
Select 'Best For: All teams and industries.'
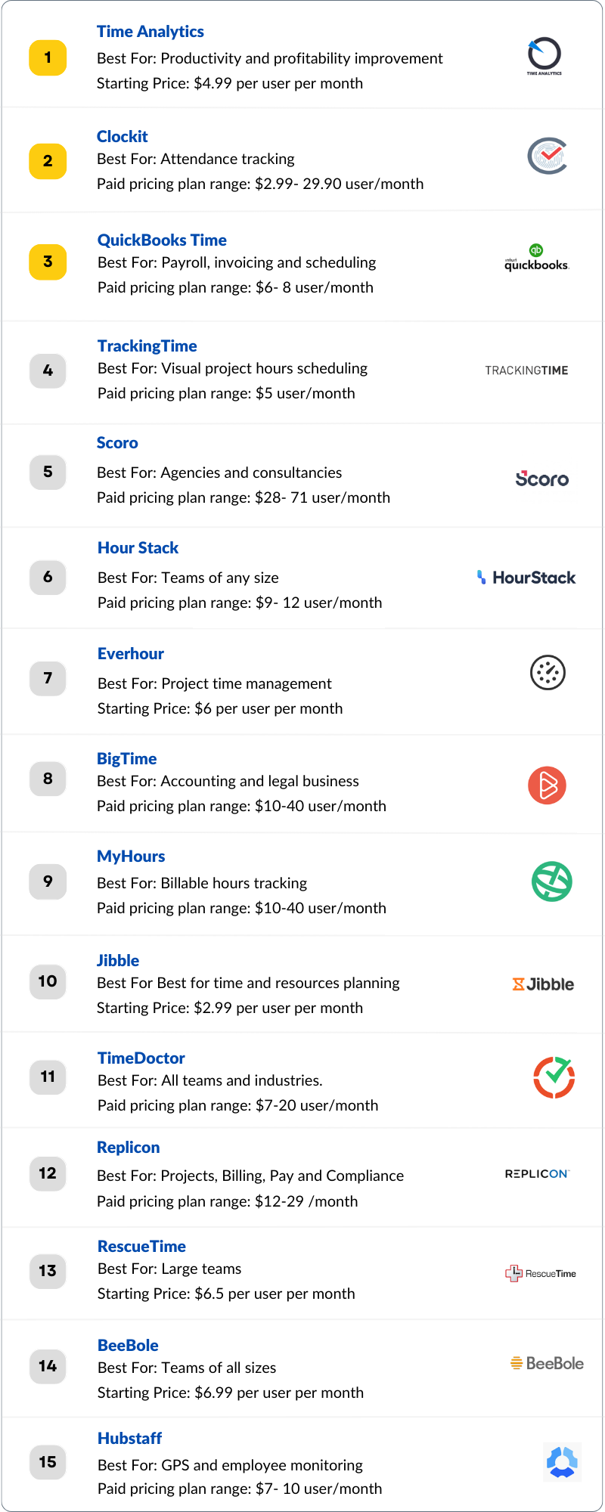[210, 1081]
